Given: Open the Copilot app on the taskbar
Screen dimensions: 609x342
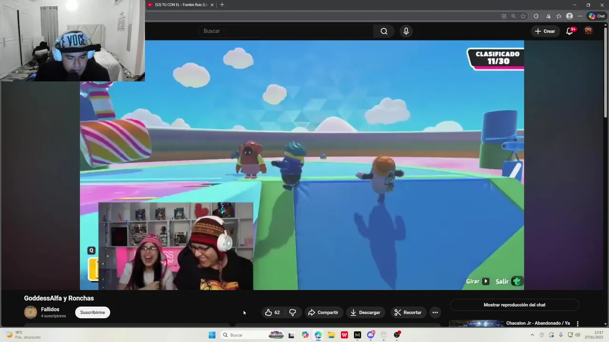Looking at the screenshot, I should coord(305,335).
